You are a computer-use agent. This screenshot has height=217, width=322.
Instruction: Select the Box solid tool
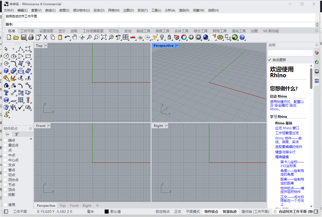[x=6, y=71]
